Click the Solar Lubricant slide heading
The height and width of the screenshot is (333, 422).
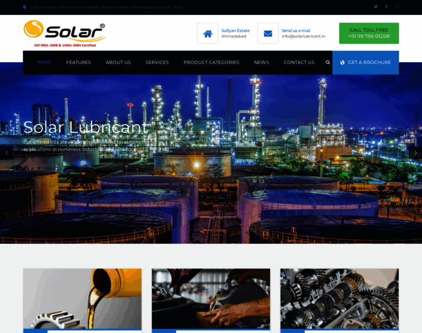(x=86, y=127)
